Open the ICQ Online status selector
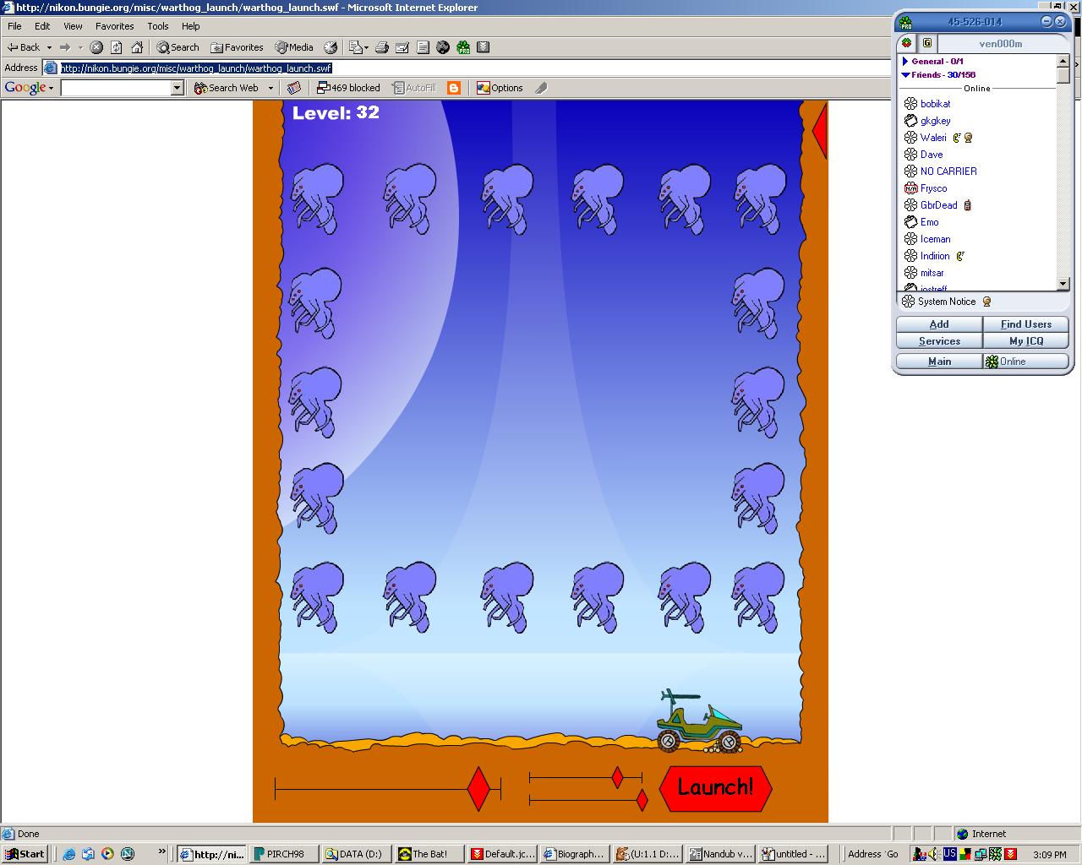The height and width of the screenshot is (865, 1082). click(1026, 362)
